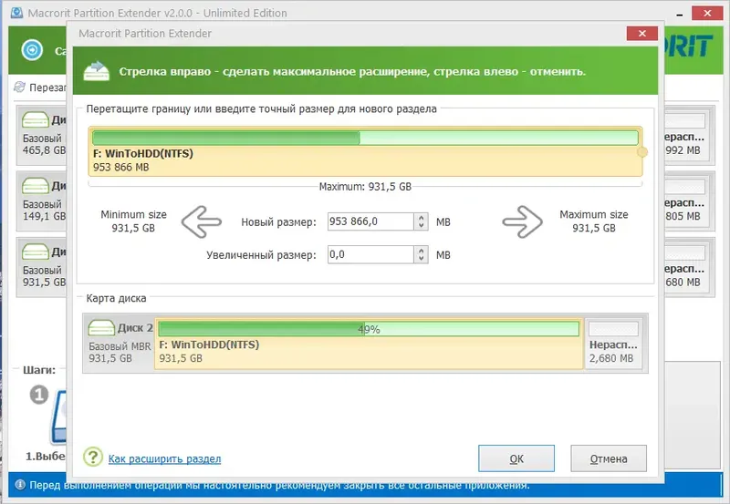Minimize the main Macrorit window
This screenshot has height=504, width=730.
[680, 14]
